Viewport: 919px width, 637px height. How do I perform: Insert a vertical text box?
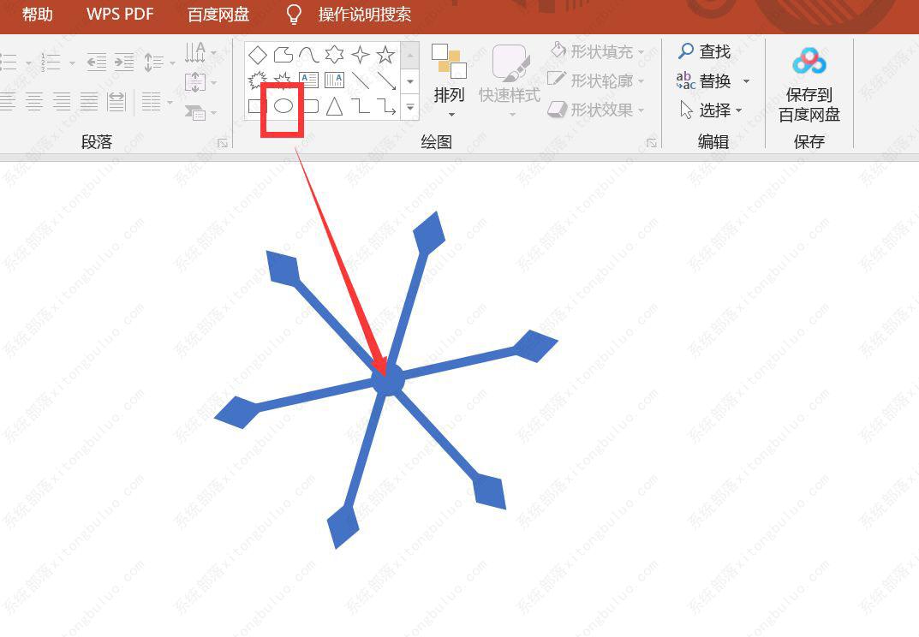coord(334,80)
